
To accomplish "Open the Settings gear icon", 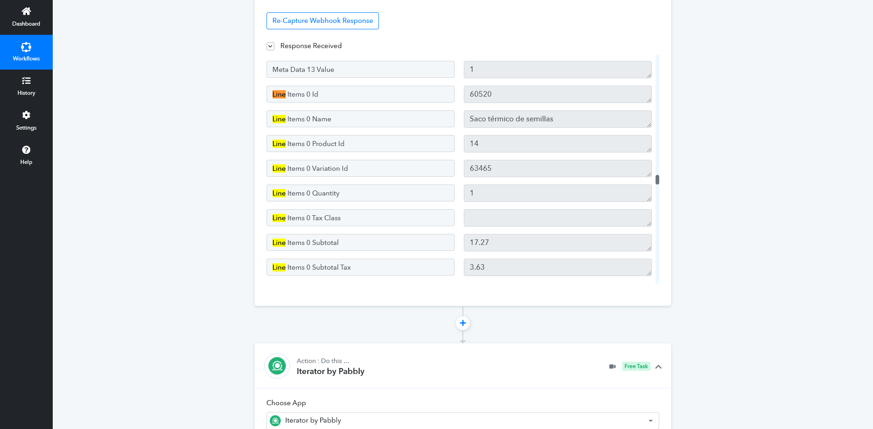I will [26, 115].
